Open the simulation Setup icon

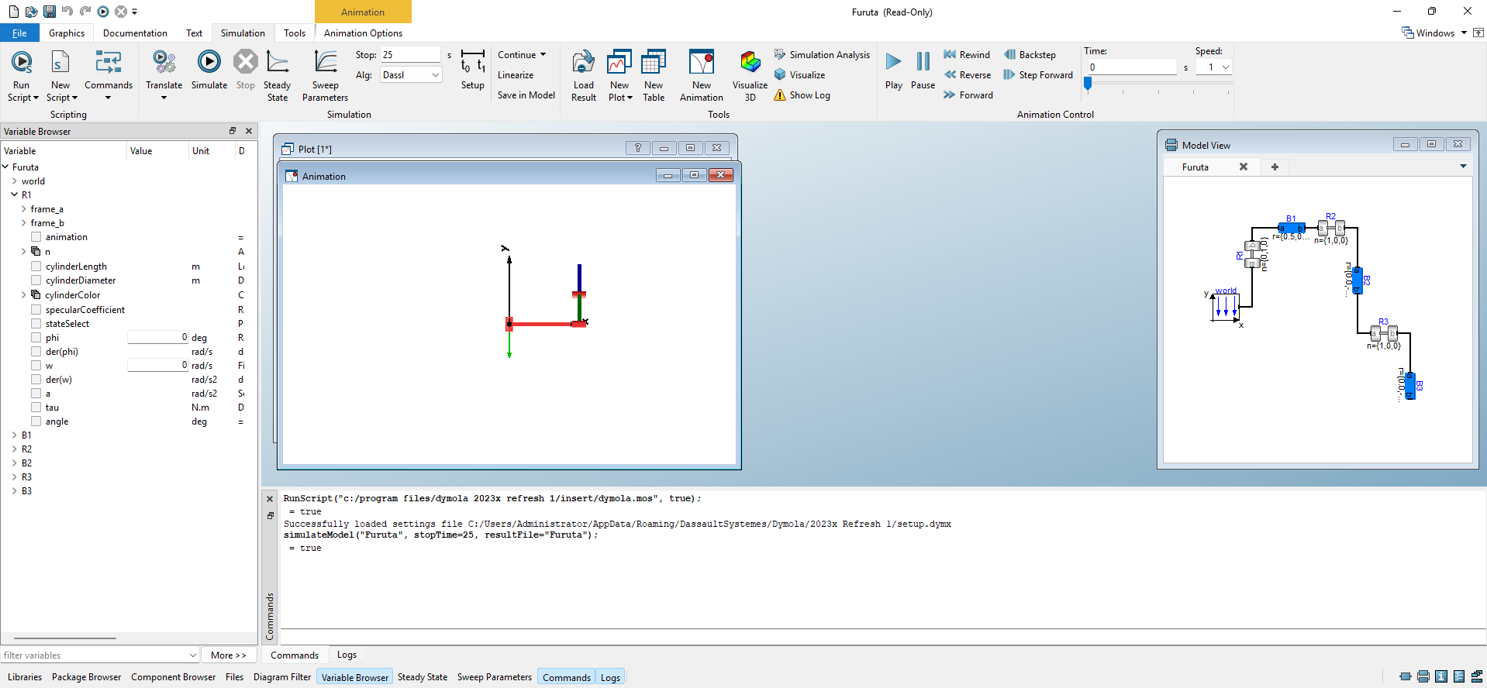point(472,62)
